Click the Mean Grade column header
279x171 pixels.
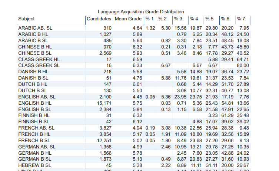[128, 19]
